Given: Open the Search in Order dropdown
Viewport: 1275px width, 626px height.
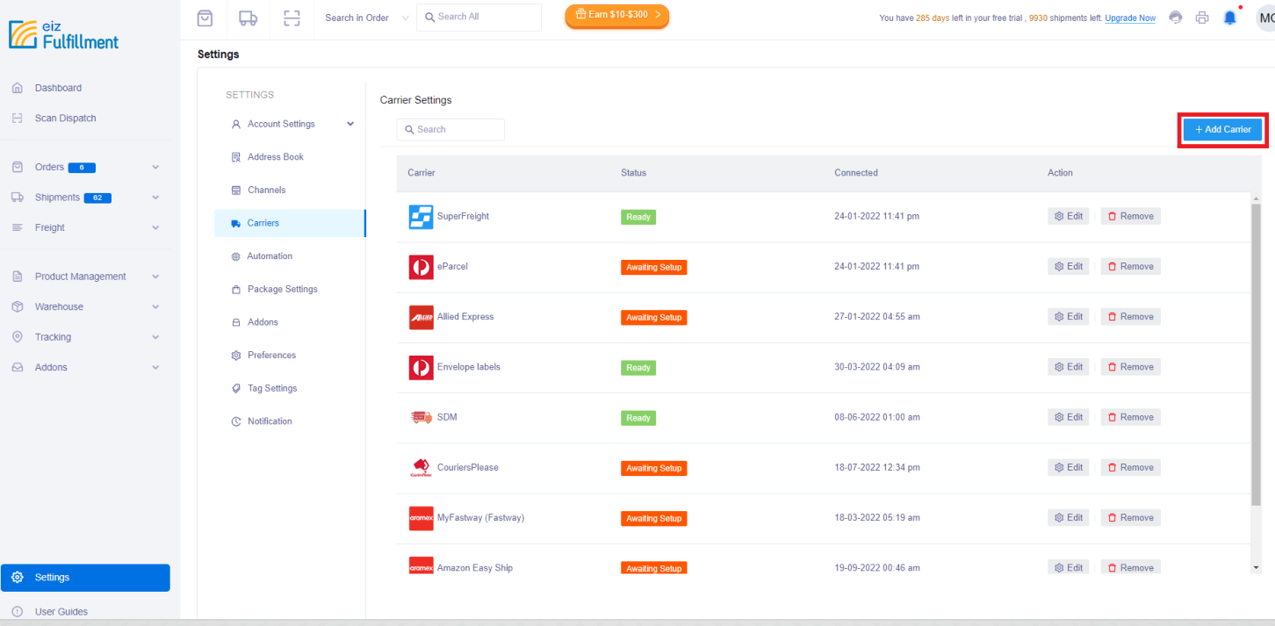Looking at the screenshot, I should pos(364,17).
